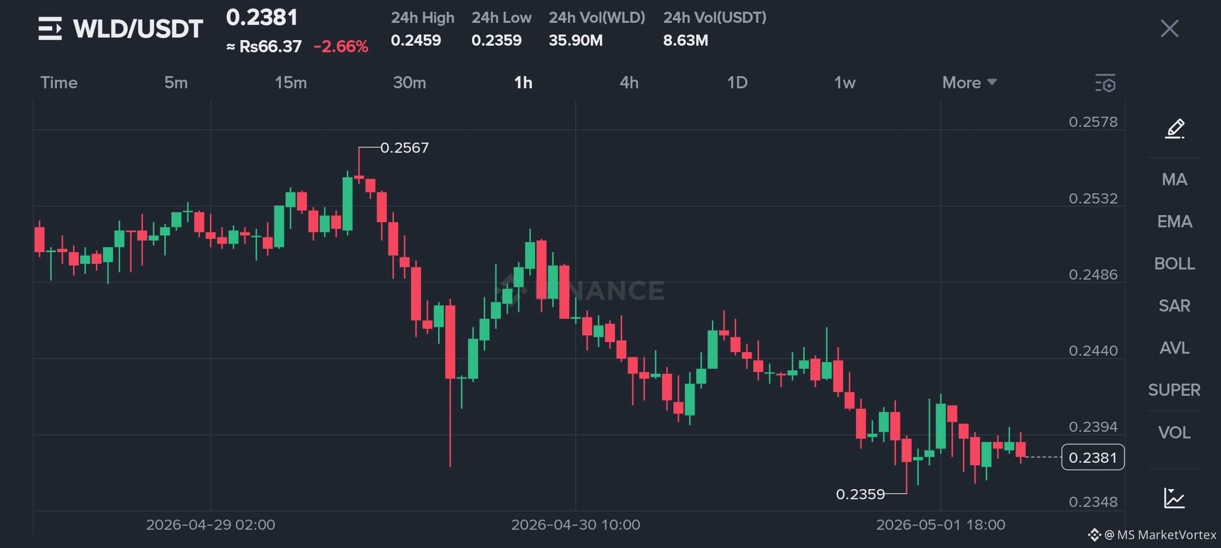Click the WLD/USDT pair name
The width and height of the screenshot is (1221, 548).
click(x=138, y=28)
